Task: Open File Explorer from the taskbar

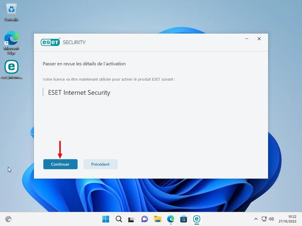Action: pyautogui.click(x=158, y=219)
